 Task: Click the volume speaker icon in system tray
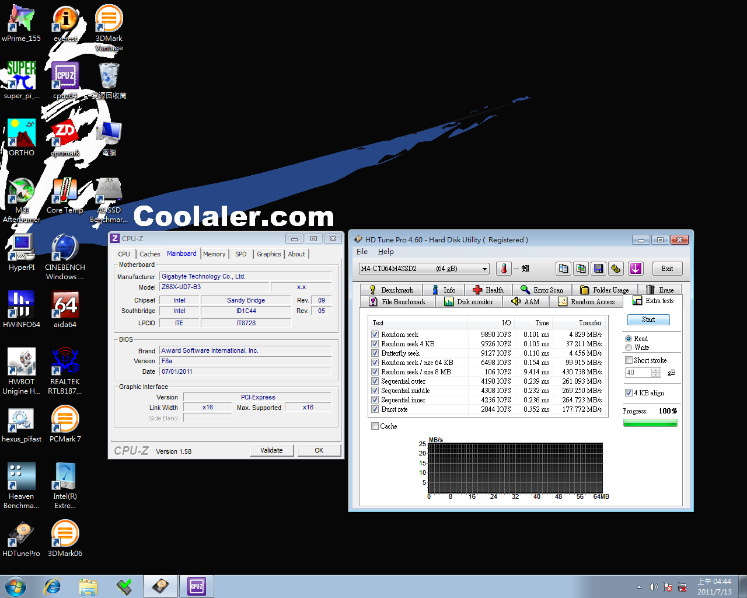tap(653, 587)
